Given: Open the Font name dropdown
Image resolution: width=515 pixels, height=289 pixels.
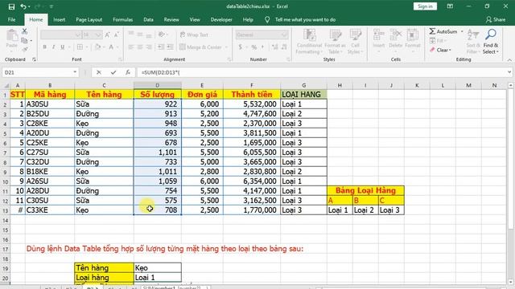Looking at the screenshot, I should click(77, 35).
